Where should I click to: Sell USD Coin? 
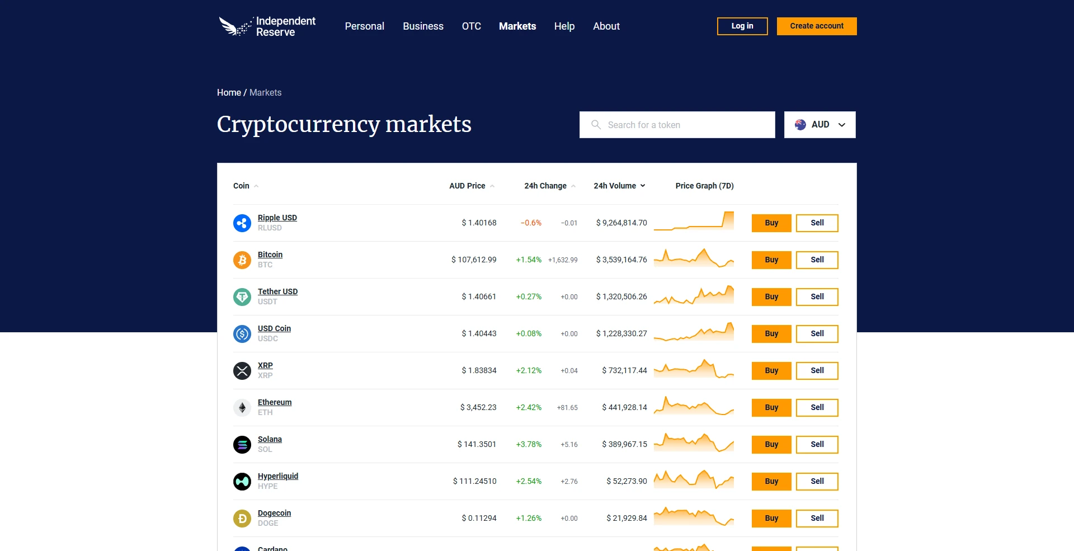click(x=817, y=334)
